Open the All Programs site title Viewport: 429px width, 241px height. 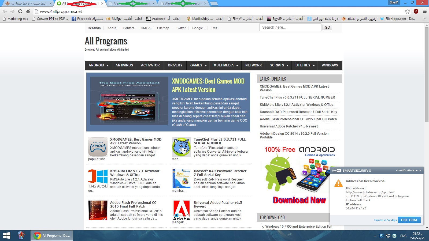click(106, 41)
